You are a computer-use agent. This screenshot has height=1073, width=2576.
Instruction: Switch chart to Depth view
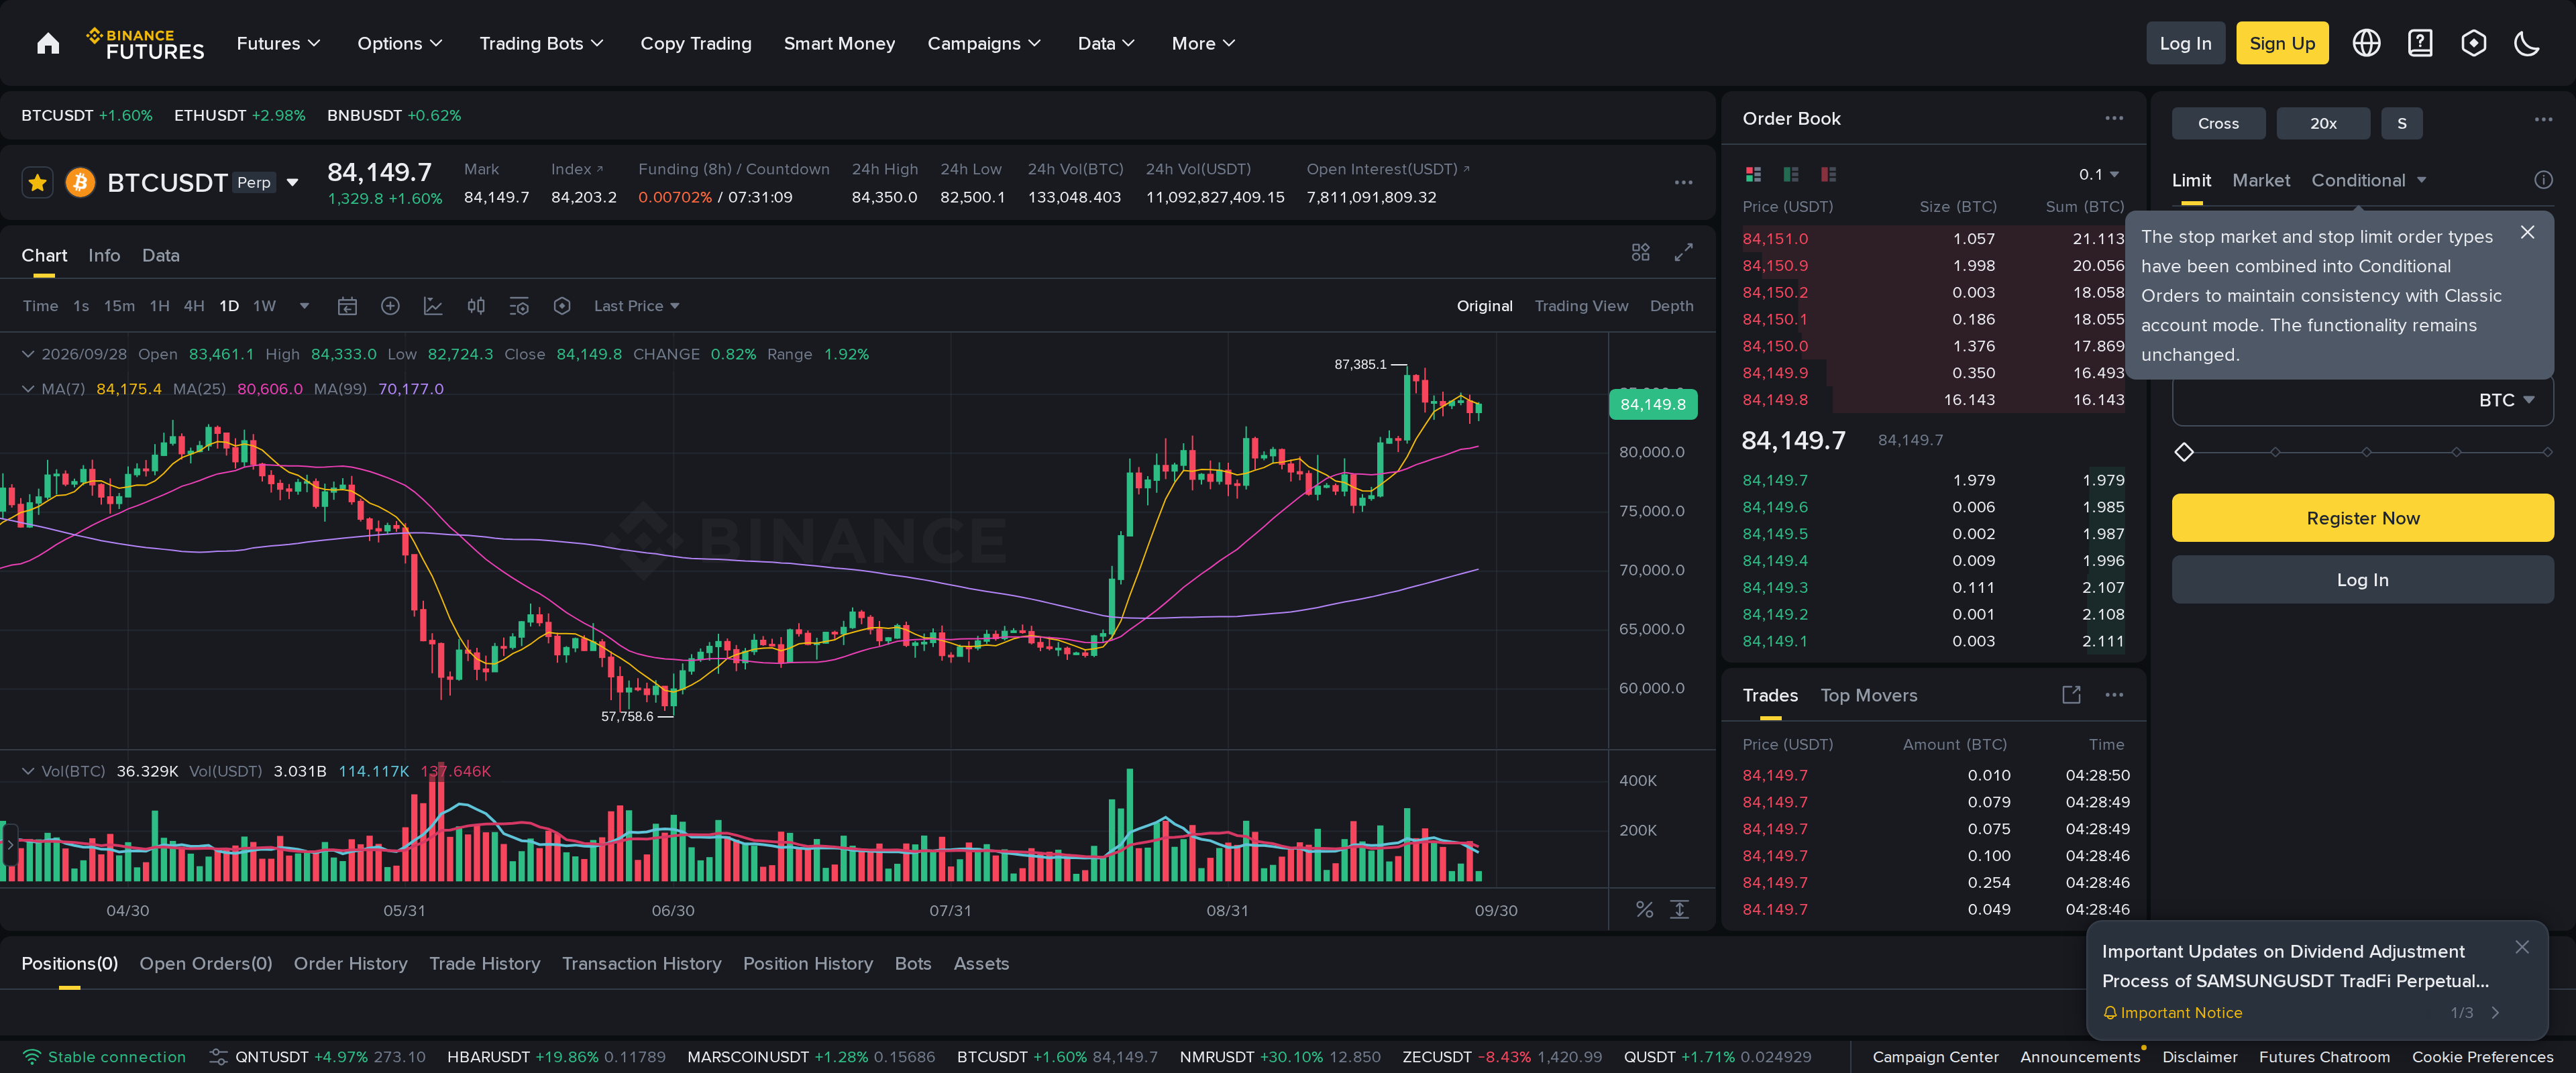tap(1671, 306)
